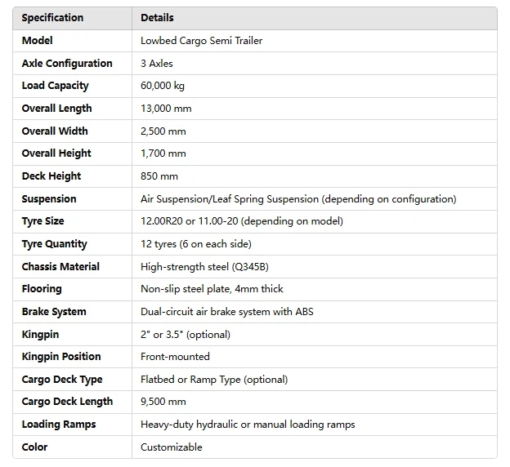Select the Axle Configuration label
510x467 pixels.
pyautogui.click(x=67, y=64)
